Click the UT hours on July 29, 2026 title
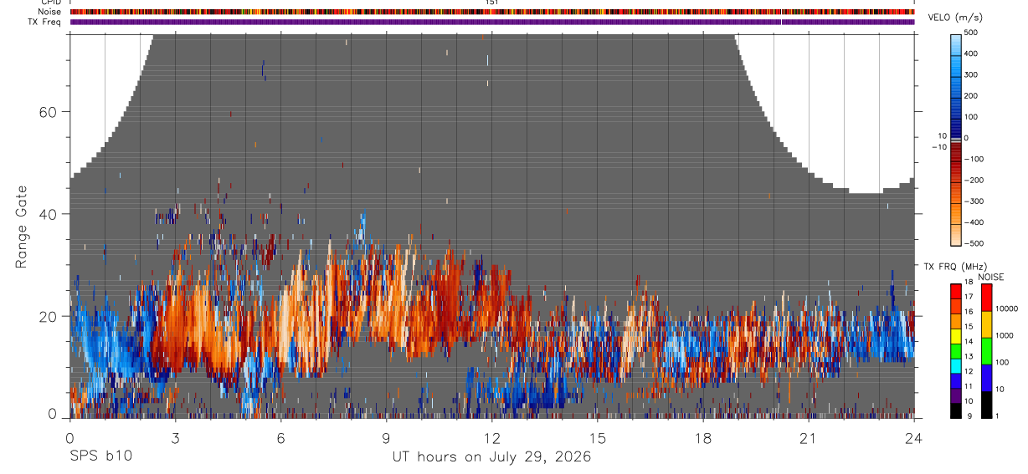 point(492,457)
